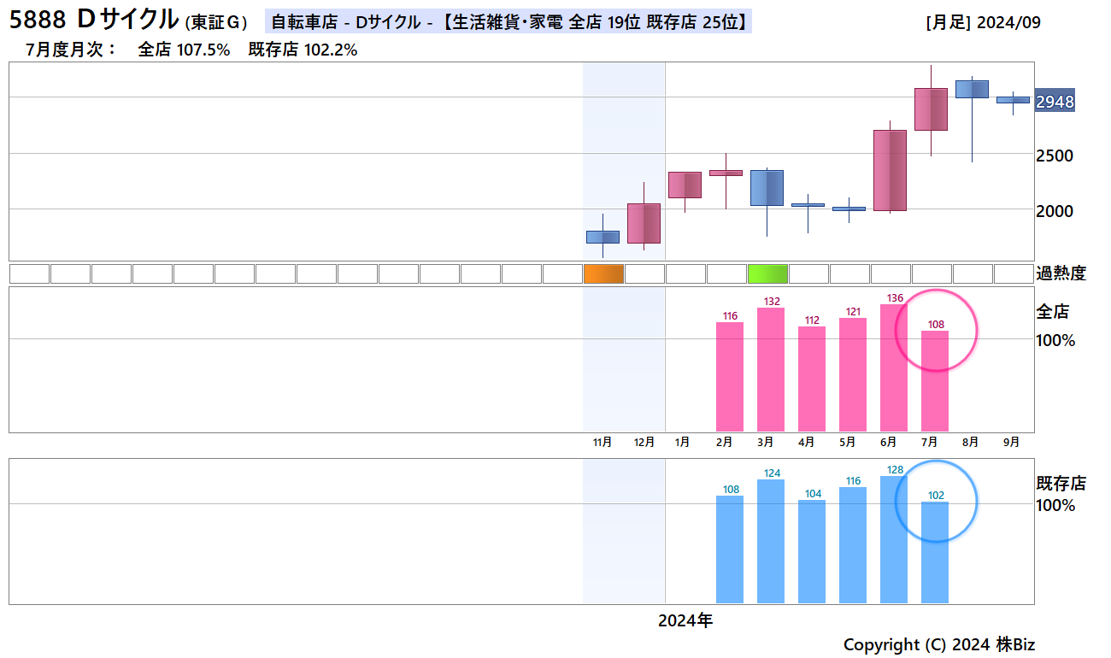Click the 5888 Dサイクル stock title

[94, 19]
